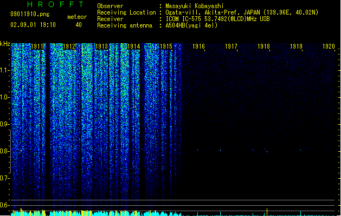Click the 1917 time marker

point(231,46)
